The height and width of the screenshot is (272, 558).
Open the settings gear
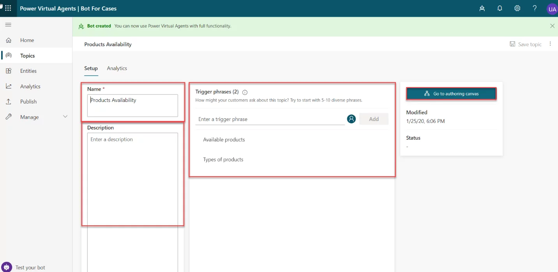[517, 9]
